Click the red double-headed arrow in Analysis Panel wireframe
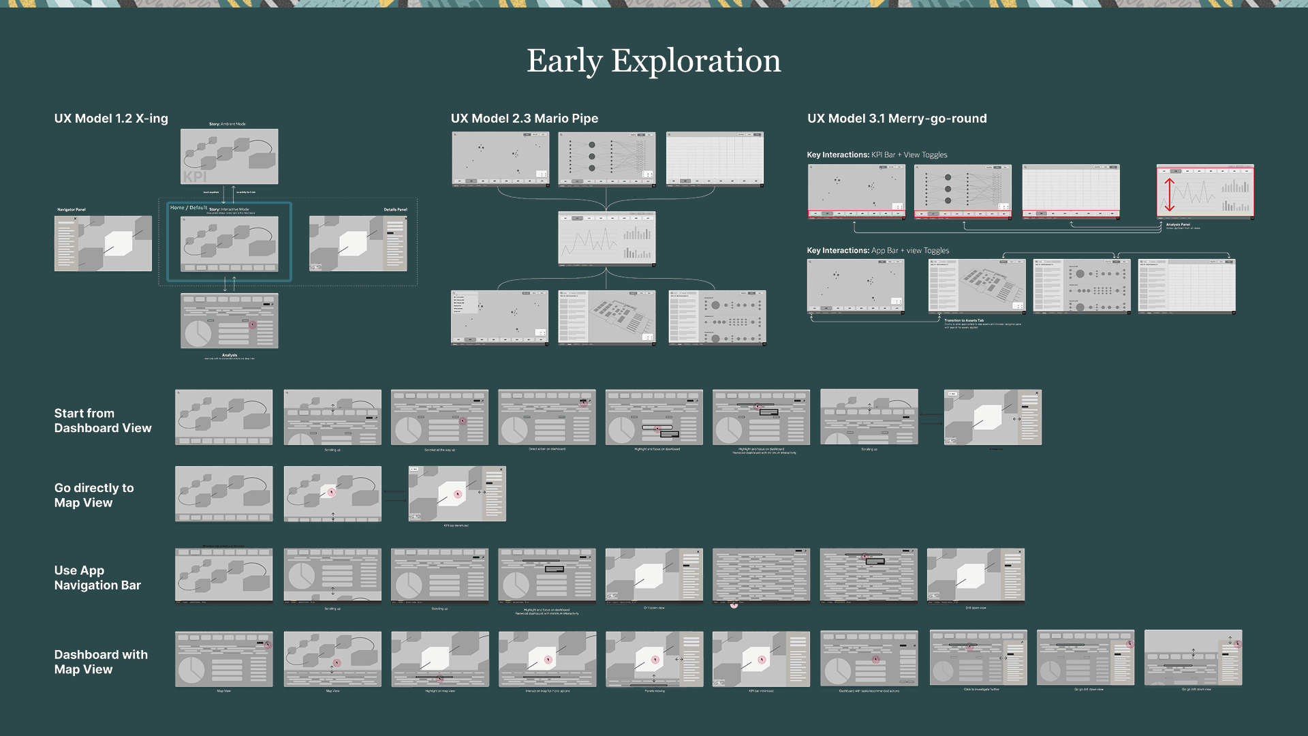The width and height of the screenshot is (1308, 736). [1169, 195]
